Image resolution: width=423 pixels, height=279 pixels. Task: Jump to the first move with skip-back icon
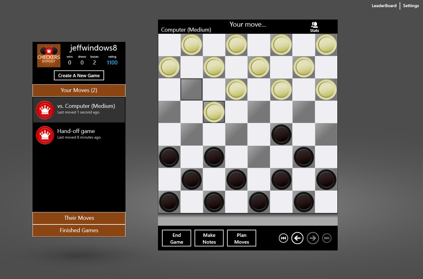pyautogui.click(x=283, y=238)
